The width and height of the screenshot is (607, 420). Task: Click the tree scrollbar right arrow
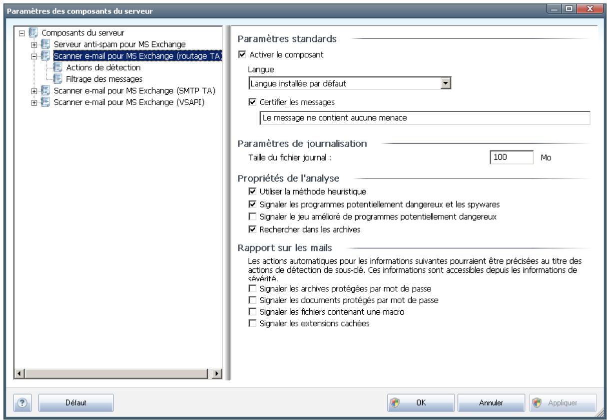click(217, 373)
